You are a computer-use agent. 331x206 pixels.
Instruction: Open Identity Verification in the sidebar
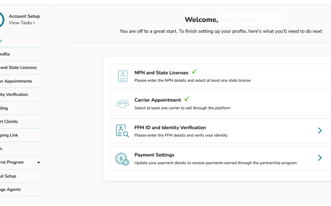click(x=14, y=95)
